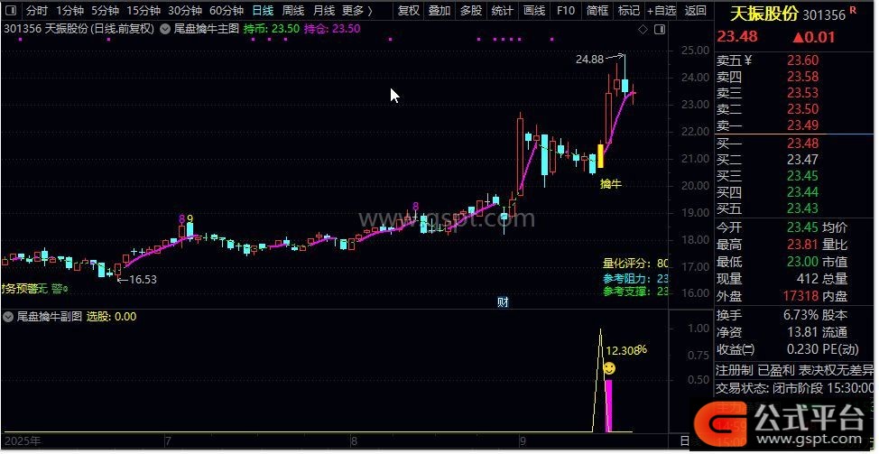Viewport: 879px width, 454px height.
Task: Switch to the 周线 weekly tab
Action: 293,11
